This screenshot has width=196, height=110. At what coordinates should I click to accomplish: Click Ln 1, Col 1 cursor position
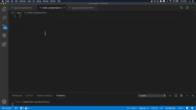tap(132, 108)
